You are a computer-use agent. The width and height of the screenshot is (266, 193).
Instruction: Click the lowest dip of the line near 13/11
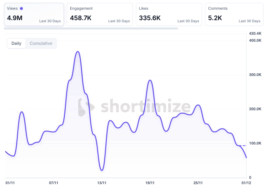(102, 170)
